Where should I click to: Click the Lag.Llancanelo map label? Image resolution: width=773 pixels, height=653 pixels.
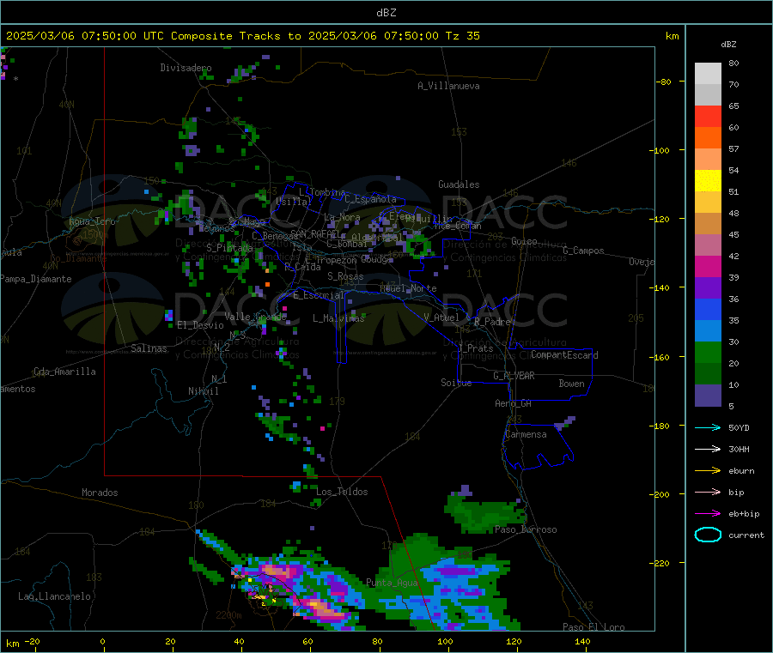(x=55, y=596)
